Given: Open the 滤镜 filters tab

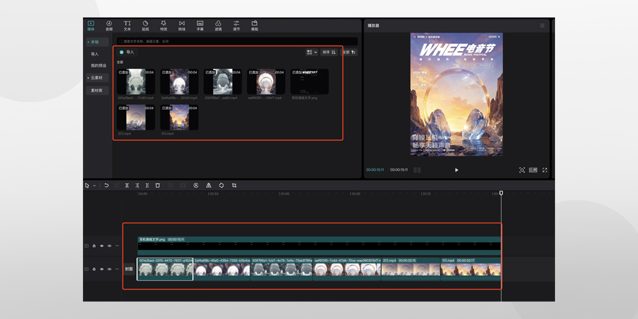Looking at the screenshot, I should tap(218, 26).
